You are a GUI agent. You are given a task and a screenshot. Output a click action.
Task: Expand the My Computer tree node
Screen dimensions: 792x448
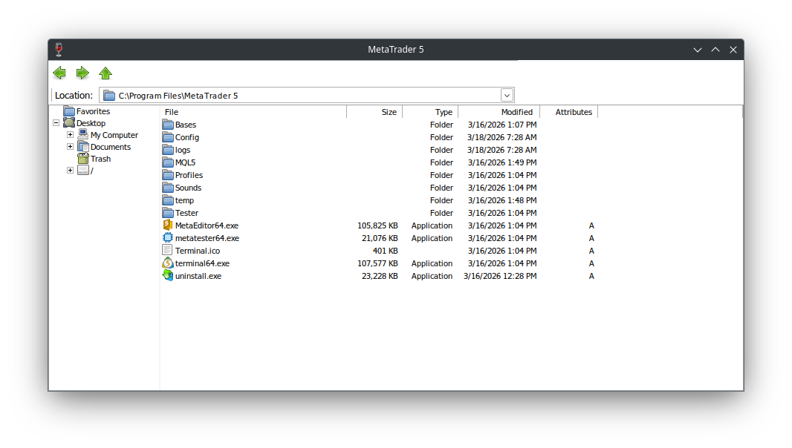point(70,135)
